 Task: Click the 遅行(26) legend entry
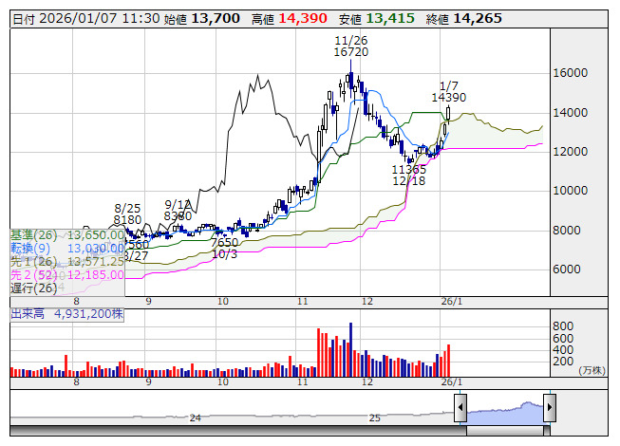coord(34,288)
